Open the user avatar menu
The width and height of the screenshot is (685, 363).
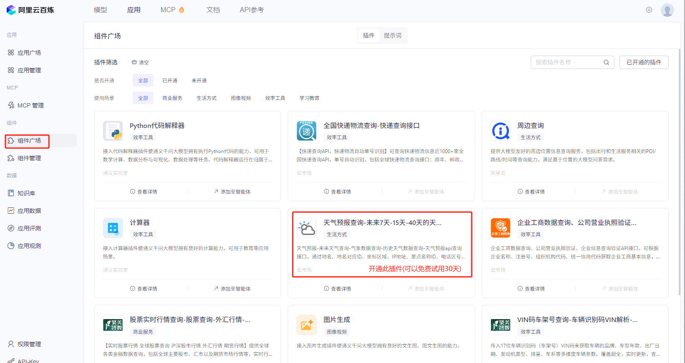667,10
